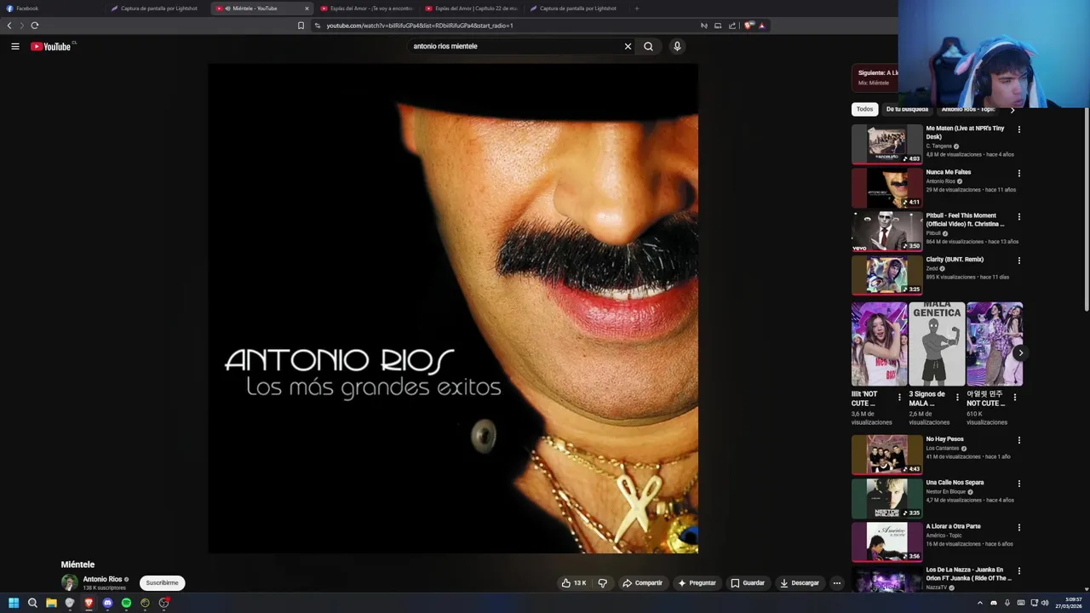The width and height of the screenshot is (1090, 613).
Task: Open menu for 3 Signos de MALA short
Action: coord(957,397)
